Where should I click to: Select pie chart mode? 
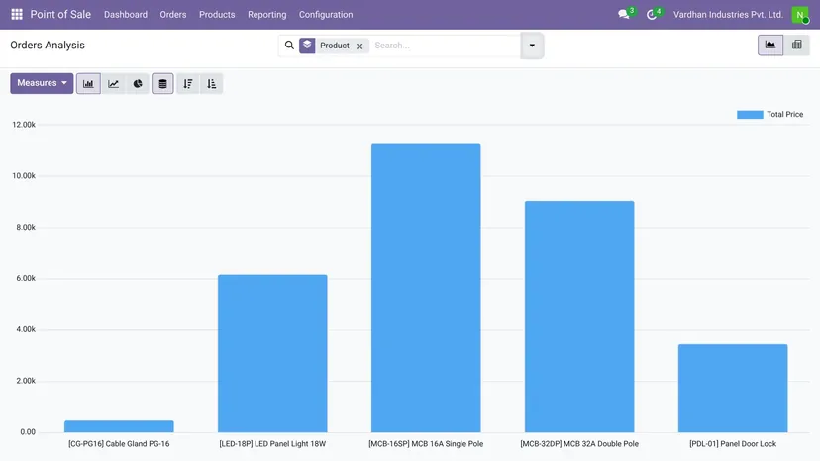point(138,84)
